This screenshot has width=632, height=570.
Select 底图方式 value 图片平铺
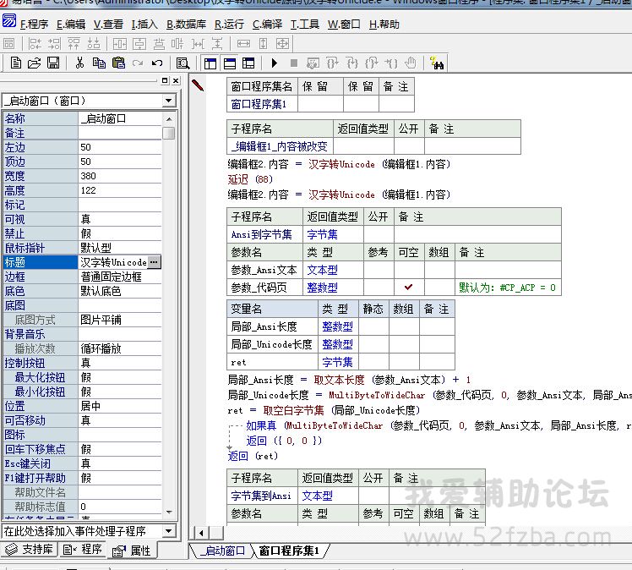(x=120, y=320)
